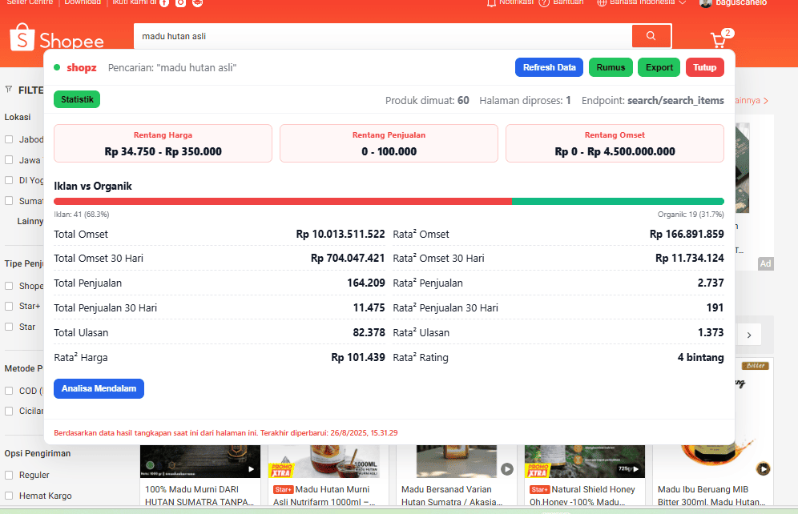Click the Analisa Mendalam button
Viewport: 798px width, 514px height.
(x=99, y=388)
